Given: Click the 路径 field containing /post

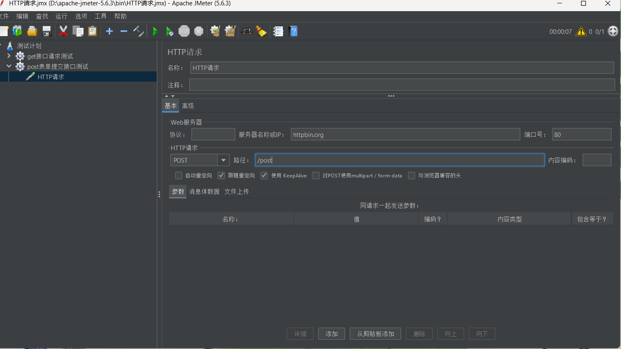Looking at the screenshot, I should coord(400,160).
